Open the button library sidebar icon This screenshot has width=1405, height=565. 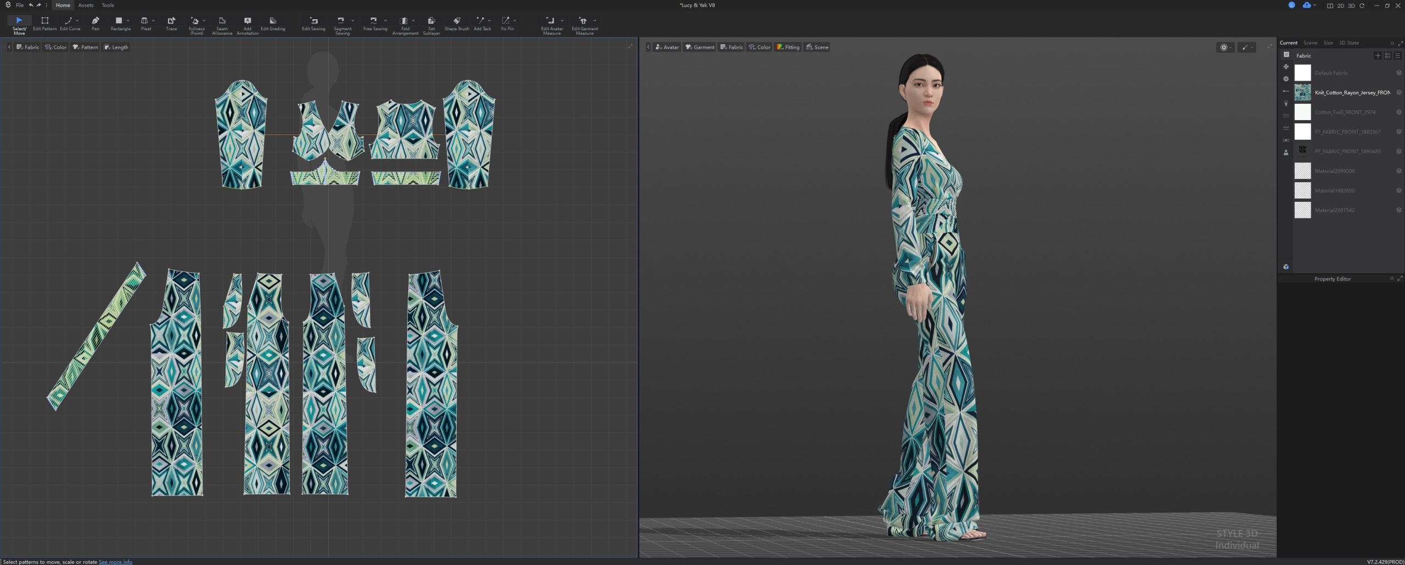pyautogui.click(x=1286, y=78)
